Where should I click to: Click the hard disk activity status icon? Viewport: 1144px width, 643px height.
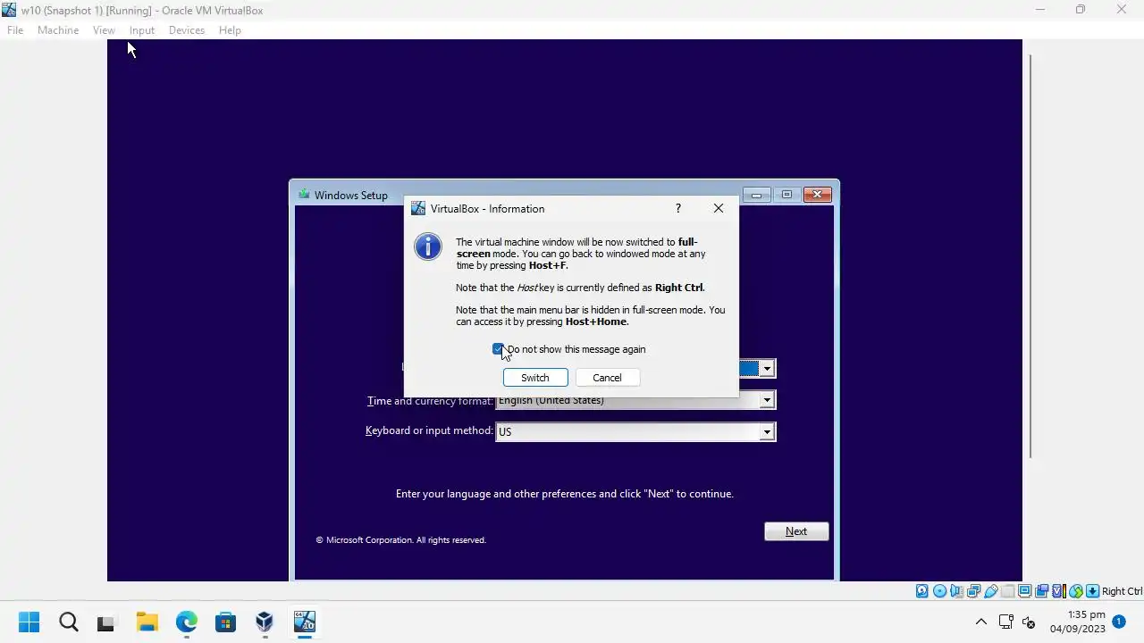pyautogui.click(x=922, y=591)
